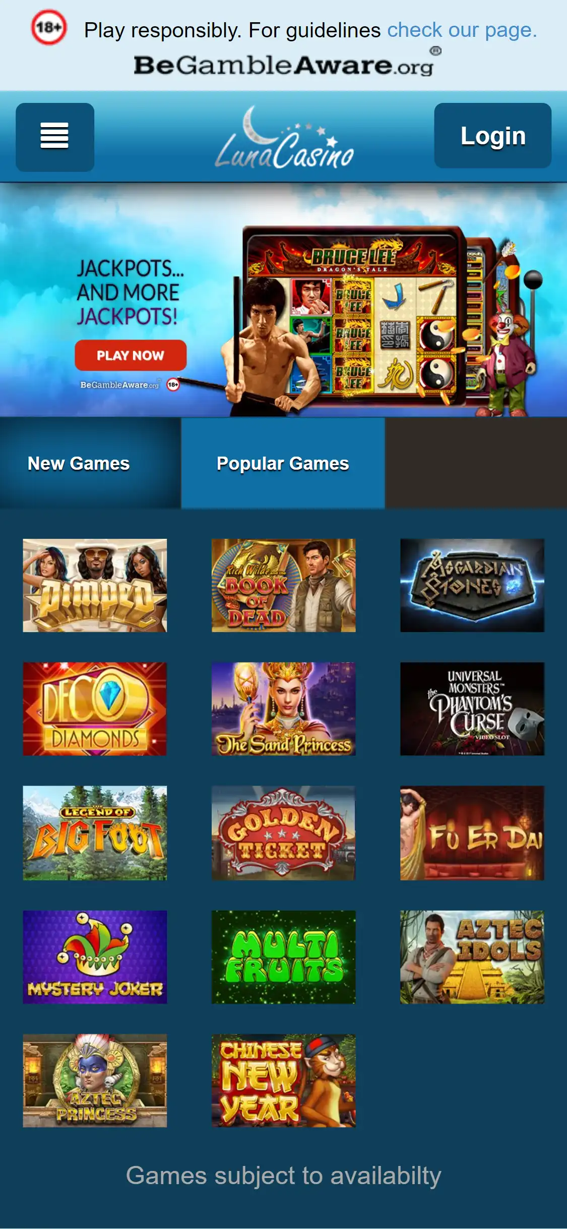
Task: Open the hamburger menu
Action: point(55,137)
